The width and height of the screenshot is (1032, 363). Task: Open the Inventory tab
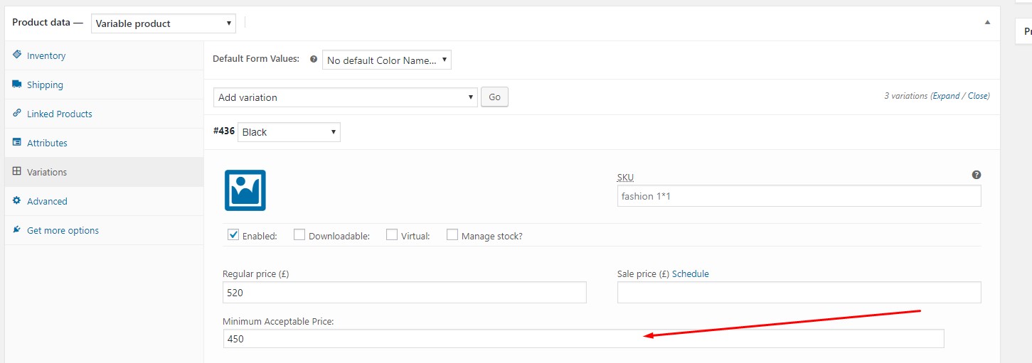104,55
